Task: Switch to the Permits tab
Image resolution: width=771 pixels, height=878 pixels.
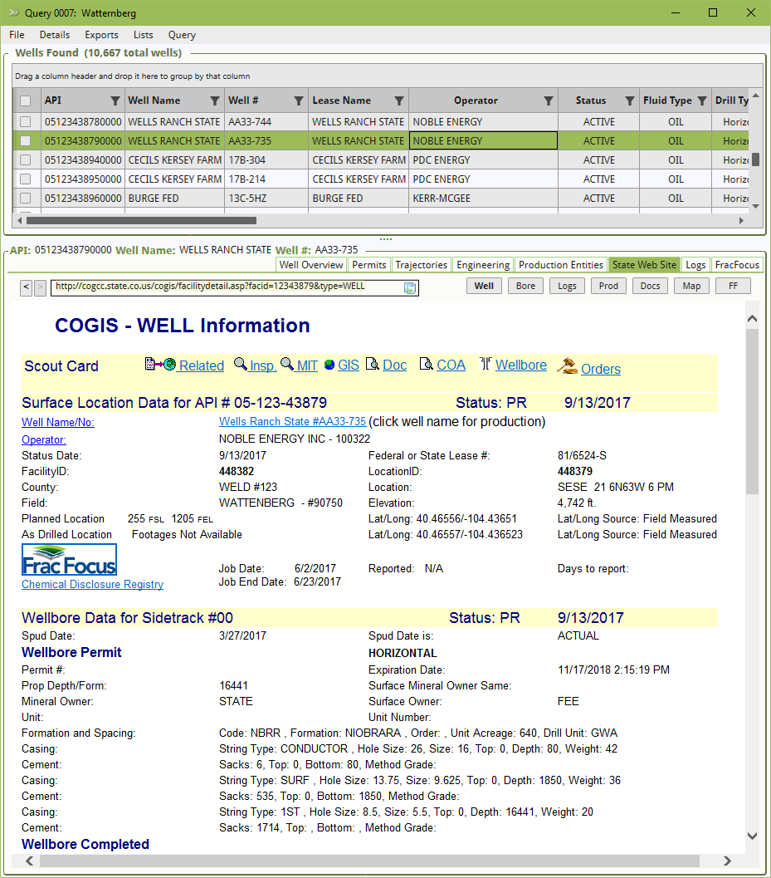Action: (x=369, y=265)
